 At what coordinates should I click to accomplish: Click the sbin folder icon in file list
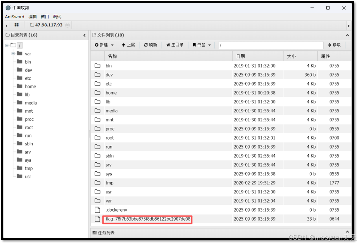[x=98, y=156]
